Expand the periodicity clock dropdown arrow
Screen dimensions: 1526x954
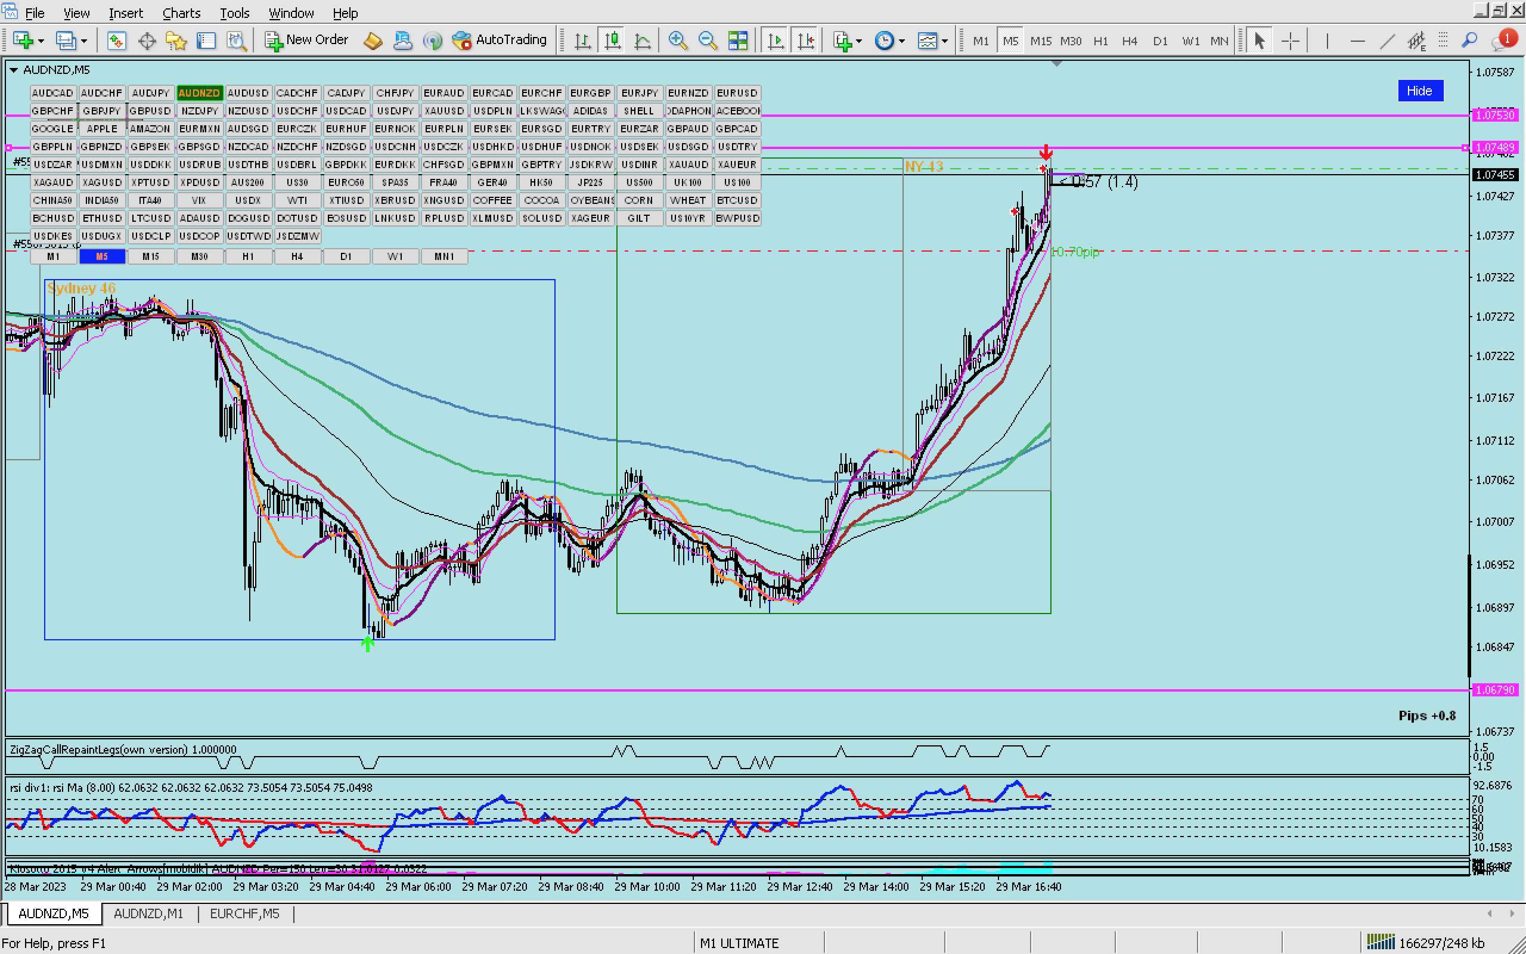coord(902,41)
